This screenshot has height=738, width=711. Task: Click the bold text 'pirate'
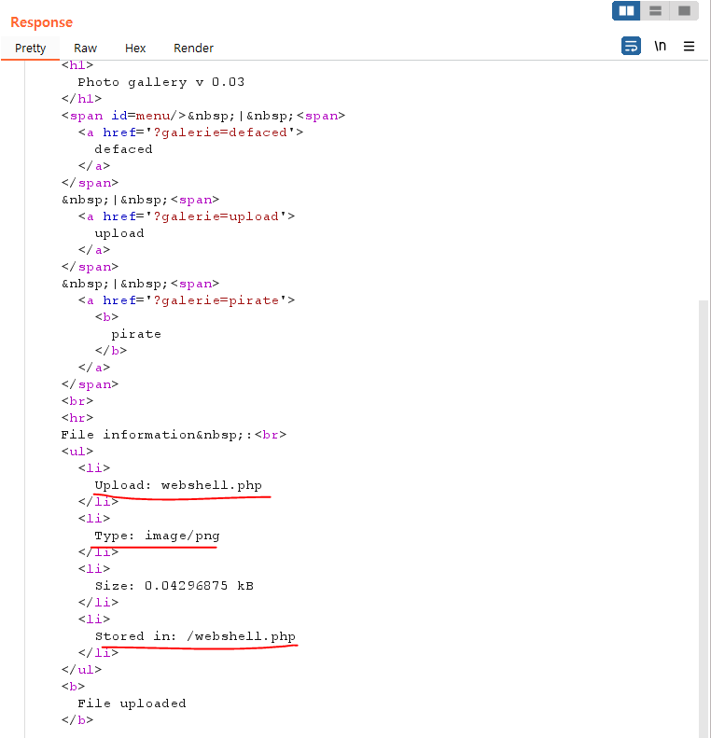coord(136,334)
